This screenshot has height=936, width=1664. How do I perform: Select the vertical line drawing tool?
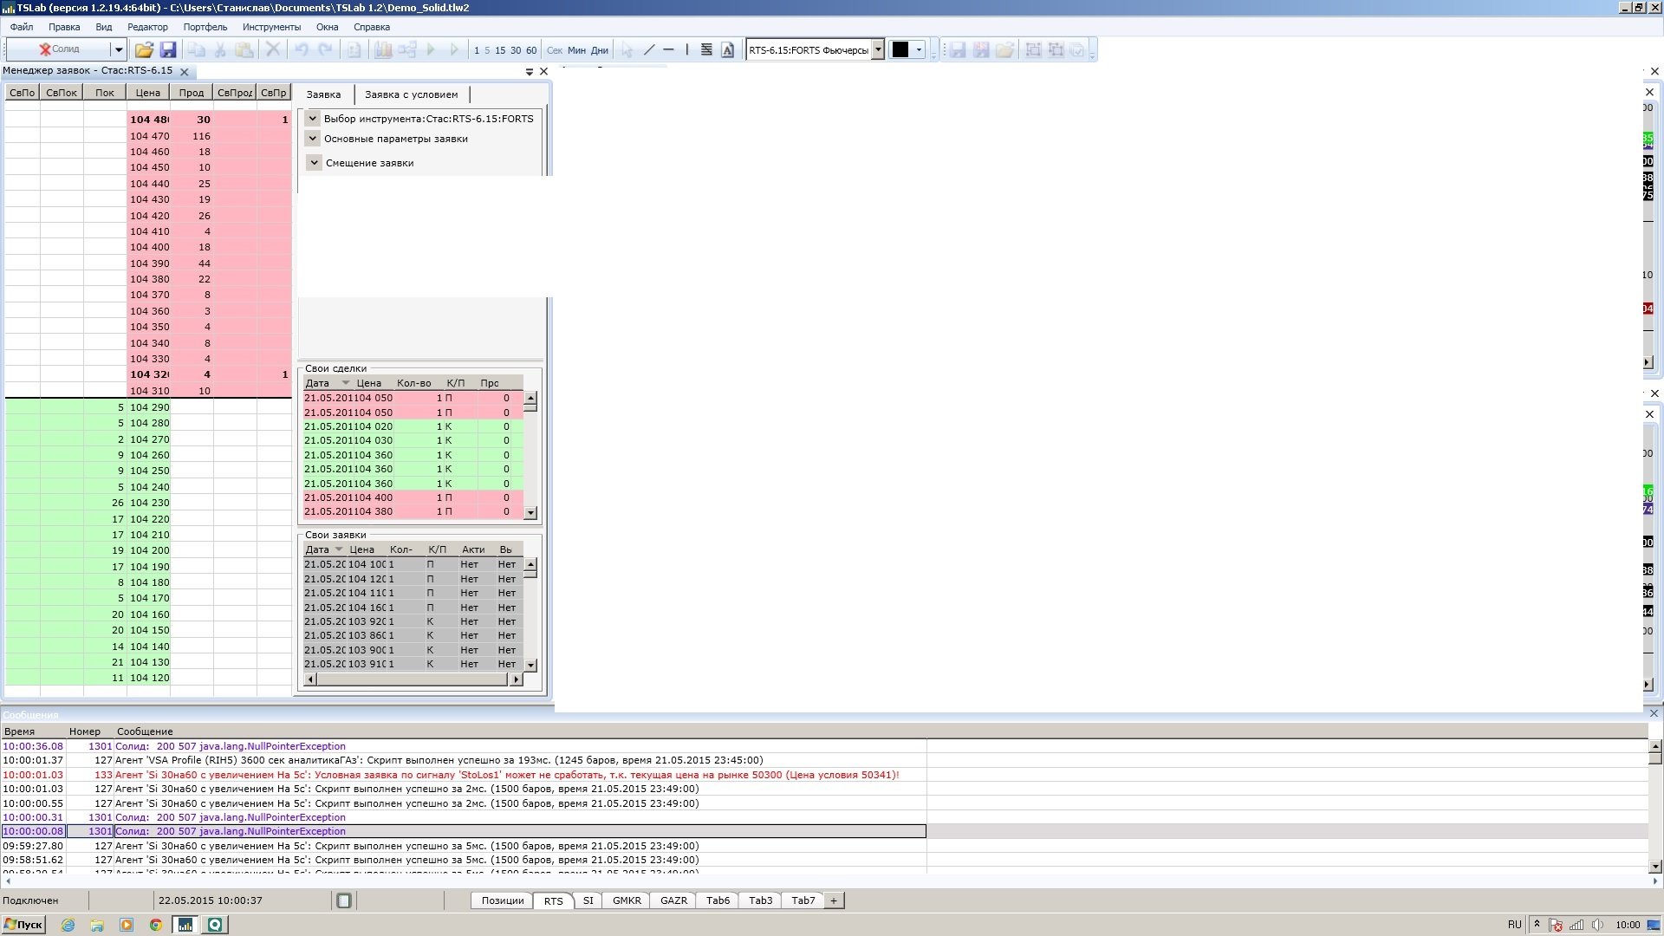point(687,50)
